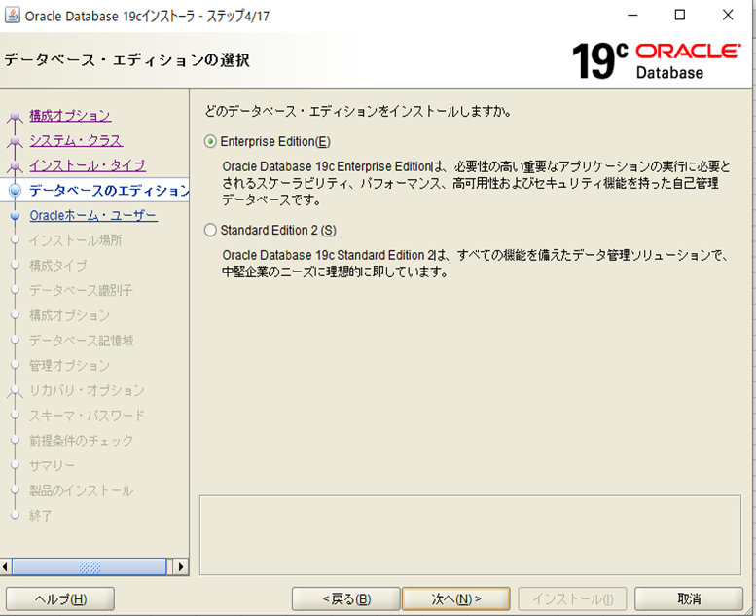This screenshot has width=756, height=616.
Task: Select the Standard Edition 2 radio button
Action: (x=210, y=231)
